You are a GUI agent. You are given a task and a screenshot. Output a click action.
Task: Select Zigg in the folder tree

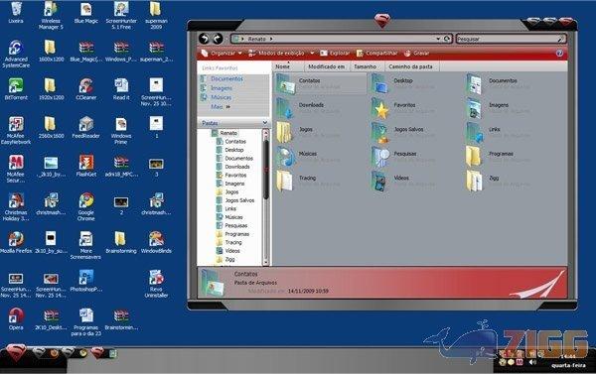pyautogui.click(x=229, y=259)
